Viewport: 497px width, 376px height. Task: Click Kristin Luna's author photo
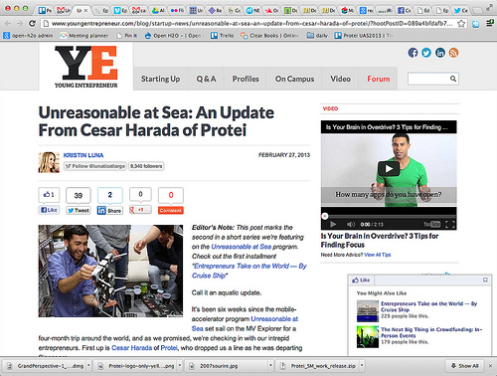tap(49, 162)
